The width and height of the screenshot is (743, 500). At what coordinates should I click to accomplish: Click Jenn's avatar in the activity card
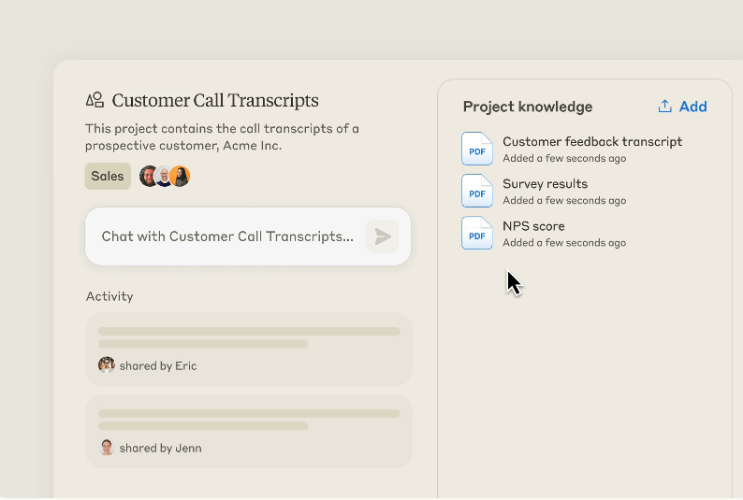(107, 448)
